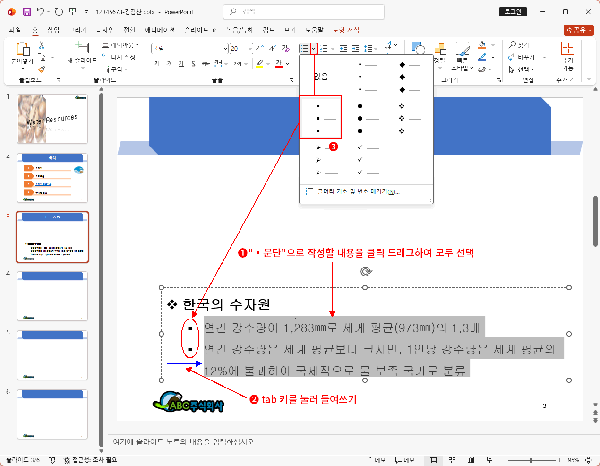Click the Decrease Indent icon
The width and height of the screenshot is (600, 466).
[x=343, y=48]
